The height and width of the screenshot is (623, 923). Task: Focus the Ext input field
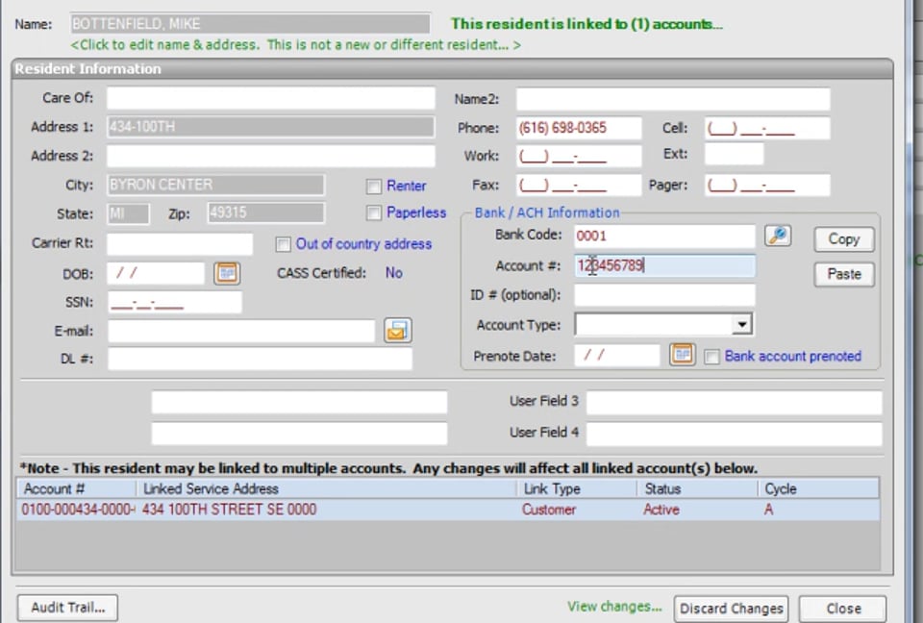[x=734, y=154]
